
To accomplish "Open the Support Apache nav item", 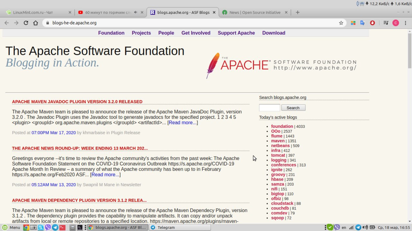I will coord(236,33).
